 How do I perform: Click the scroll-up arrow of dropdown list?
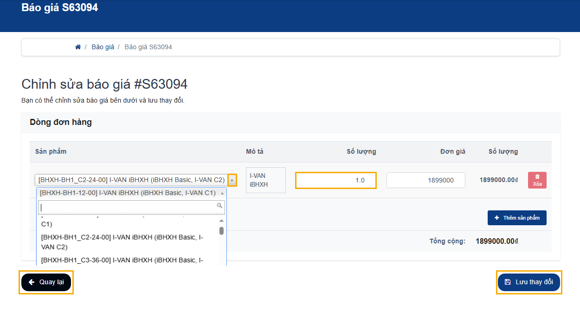(x=222, y=221)
